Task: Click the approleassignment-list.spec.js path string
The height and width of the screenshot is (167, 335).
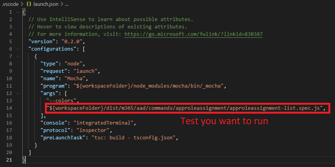Action: pyautogui.click(x=185, y=108)
